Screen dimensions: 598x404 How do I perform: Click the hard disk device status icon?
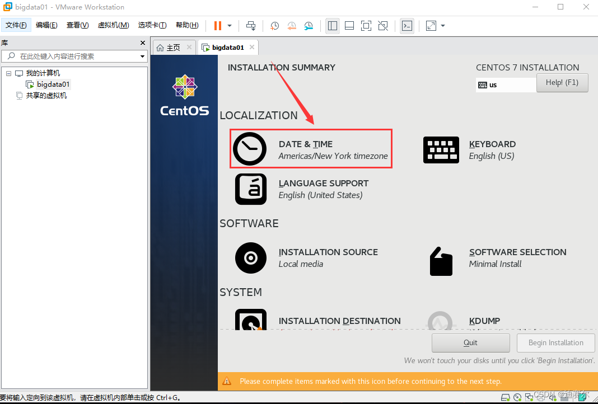pos(505,397)
